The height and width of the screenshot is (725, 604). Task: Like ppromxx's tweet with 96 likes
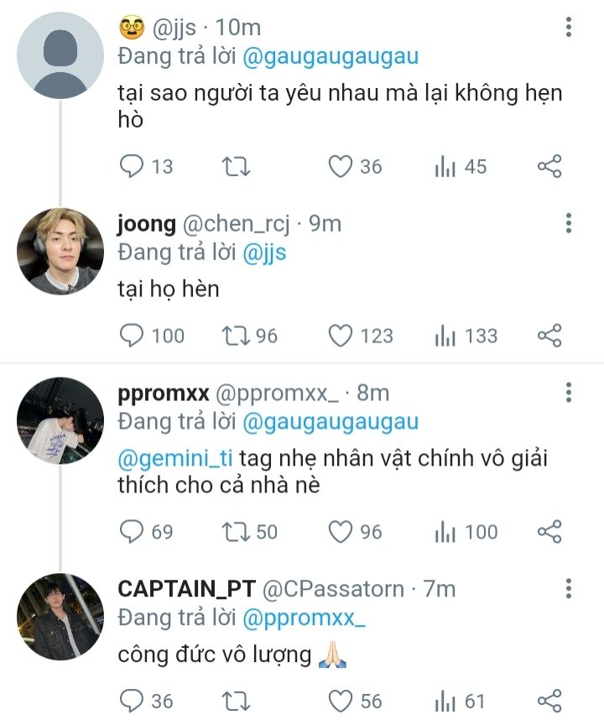coord(340,532)
